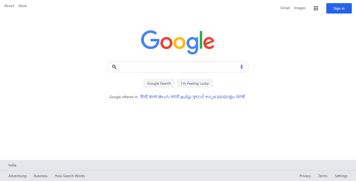Open Gmail link in header
Viewport: 356px width, 181px height.
pos(285,8)
